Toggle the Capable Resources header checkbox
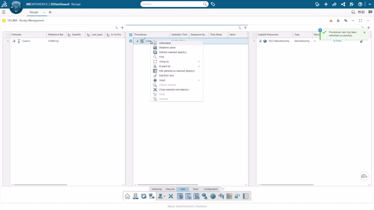The width and height of the screenshot is (374, 210). (254, 35)
